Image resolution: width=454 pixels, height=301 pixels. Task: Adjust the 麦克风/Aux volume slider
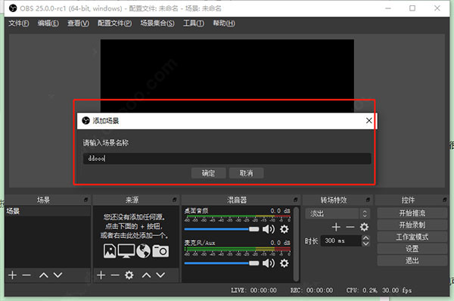click(222, 263)
